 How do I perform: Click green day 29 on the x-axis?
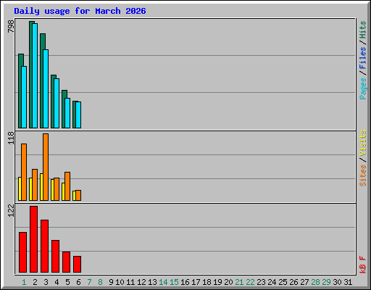326,282
